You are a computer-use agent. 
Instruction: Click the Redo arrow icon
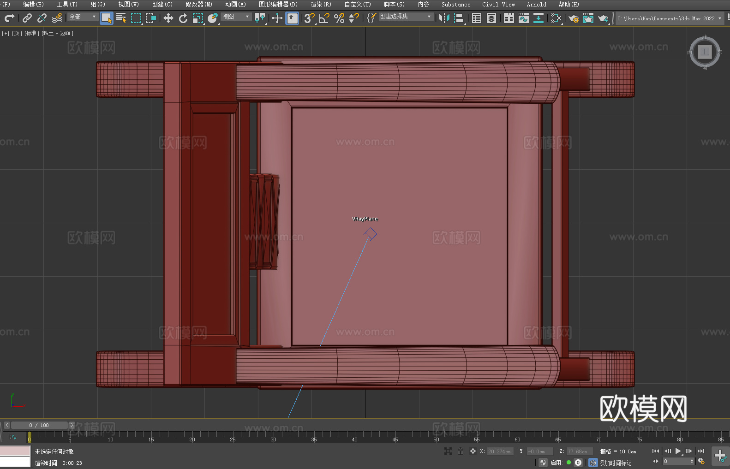click(x=9, y=18)
